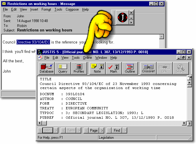Image resolution: width=196 pixels, height=144 pixels.
Task: Open the Database toolbar button in JUSTIS
Action: click(46, 68)
